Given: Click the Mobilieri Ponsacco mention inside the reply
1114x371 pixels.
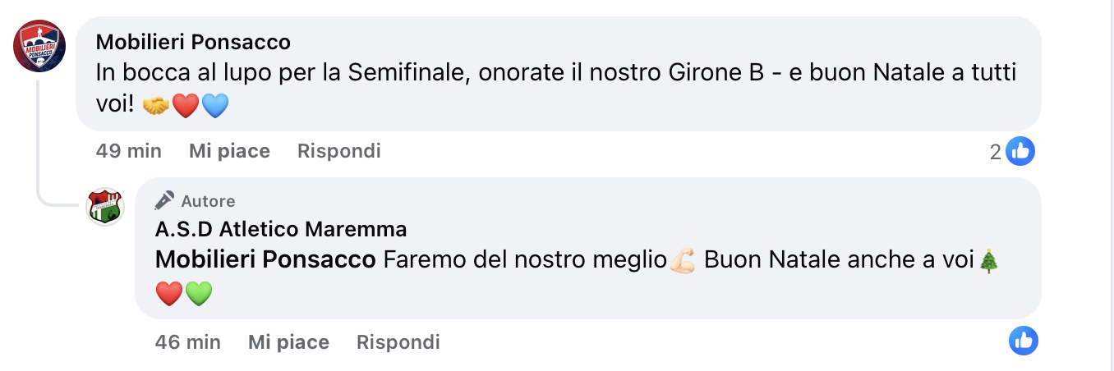Looking at the screenshot, I should point(265,260).
